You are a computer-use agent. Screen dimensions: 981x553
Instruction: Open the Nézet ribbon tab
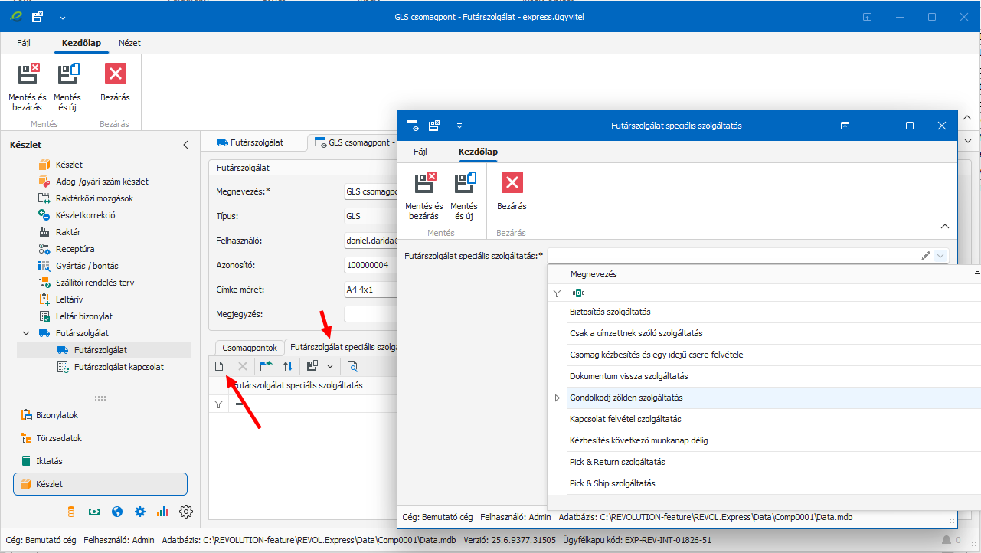point(129,43)
